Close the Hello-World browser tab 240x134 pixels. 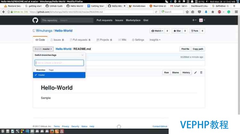coord(124,6)
